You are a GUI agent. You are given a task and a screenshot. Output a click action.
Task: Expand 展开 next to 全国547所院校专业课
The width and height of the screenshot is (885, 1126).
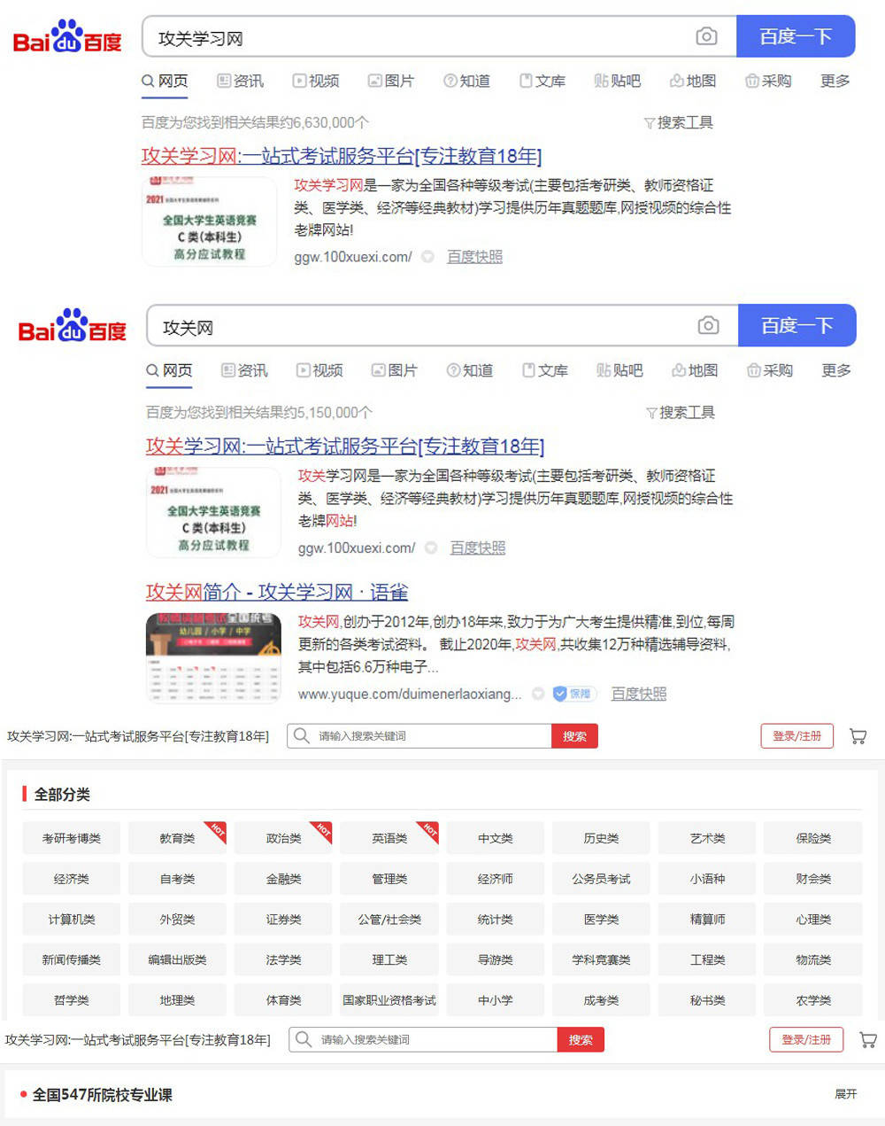tap(846, 1094)
